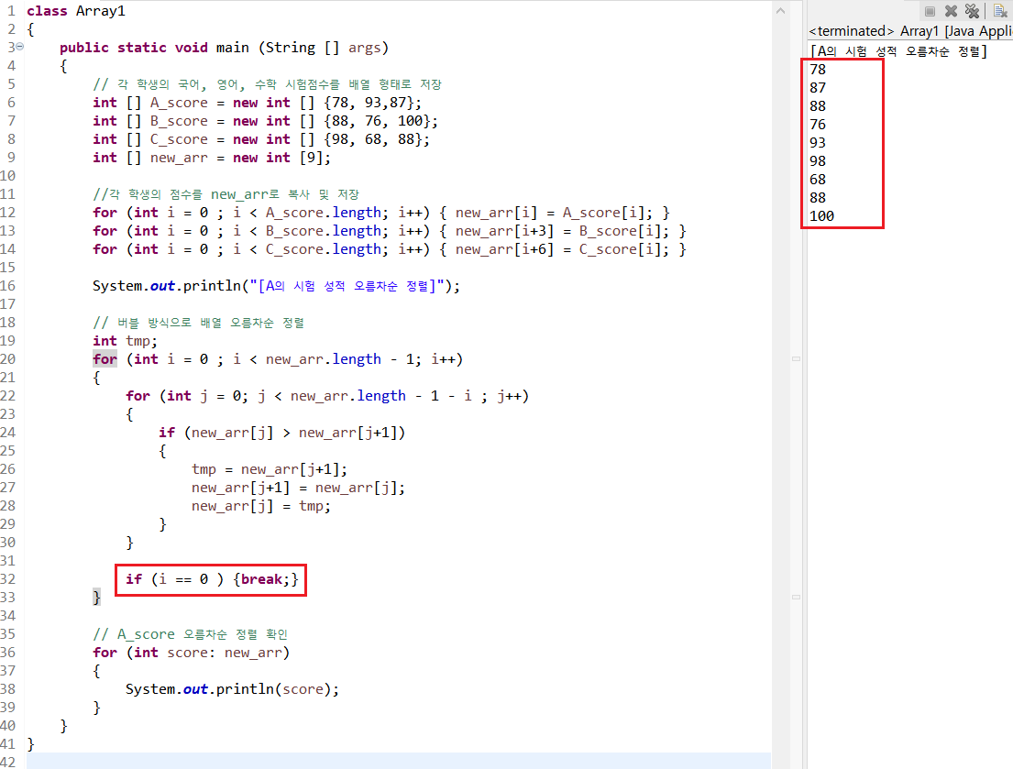1013x769 pixels.
Task: Click the editor scrollbar up arrow
Action: tap(780, 10)
